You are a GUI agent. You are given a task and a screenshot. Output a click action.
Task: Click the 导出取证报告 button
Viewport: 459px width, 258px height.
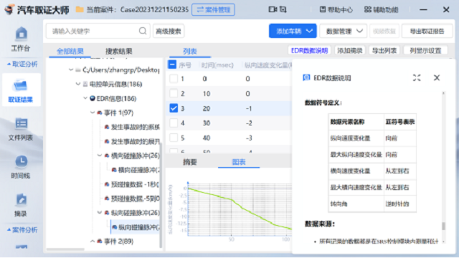[x=427, y=31]
